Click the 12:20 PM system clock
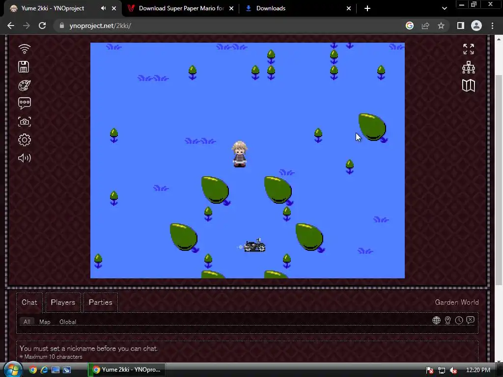503x377 pixels. click(478, 370)
